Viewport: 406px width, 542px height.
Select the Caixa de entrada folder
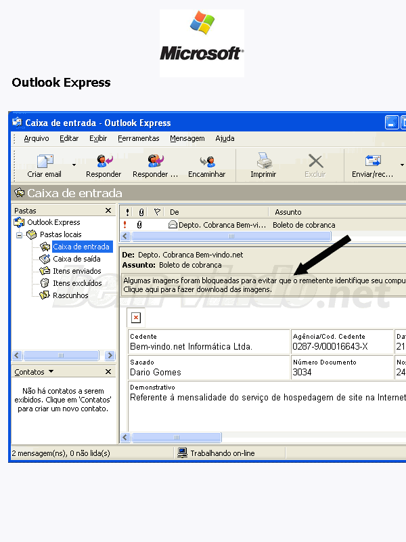pyautogui.click(x=82, y=247)
